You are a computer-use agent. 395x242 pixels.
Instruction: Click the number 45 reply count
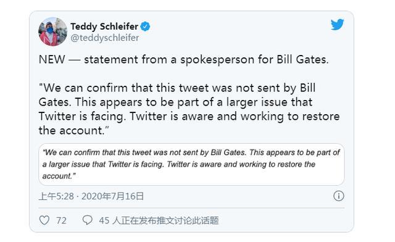click(x=104, y=220)
